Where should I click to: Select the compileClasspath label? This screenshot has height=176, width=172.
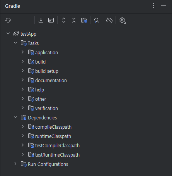pyautogui.click(x=53, y=127)
